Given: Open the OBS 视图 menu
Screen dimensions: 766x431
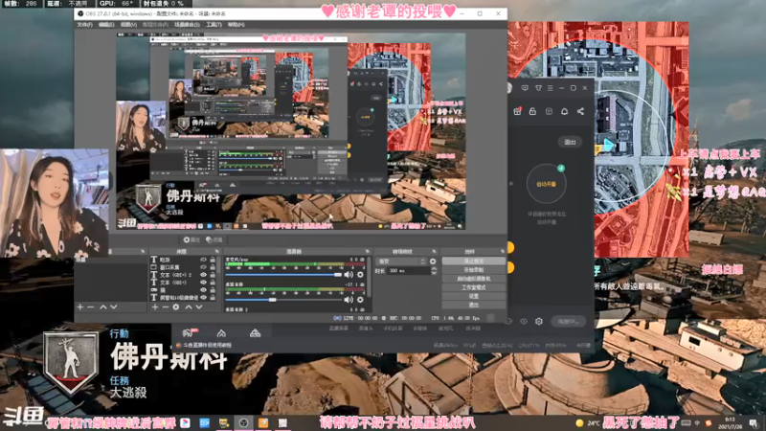Looking at the screenshot, I should [128, 25].
